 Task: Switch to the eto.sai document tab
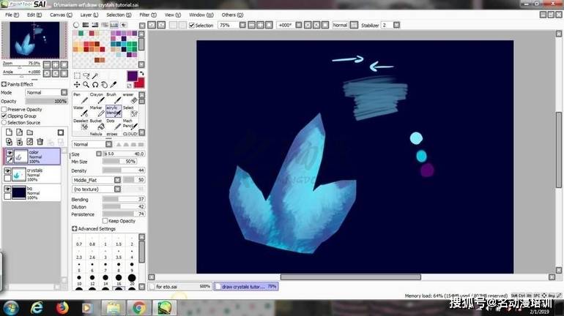[x=179, y=287]
